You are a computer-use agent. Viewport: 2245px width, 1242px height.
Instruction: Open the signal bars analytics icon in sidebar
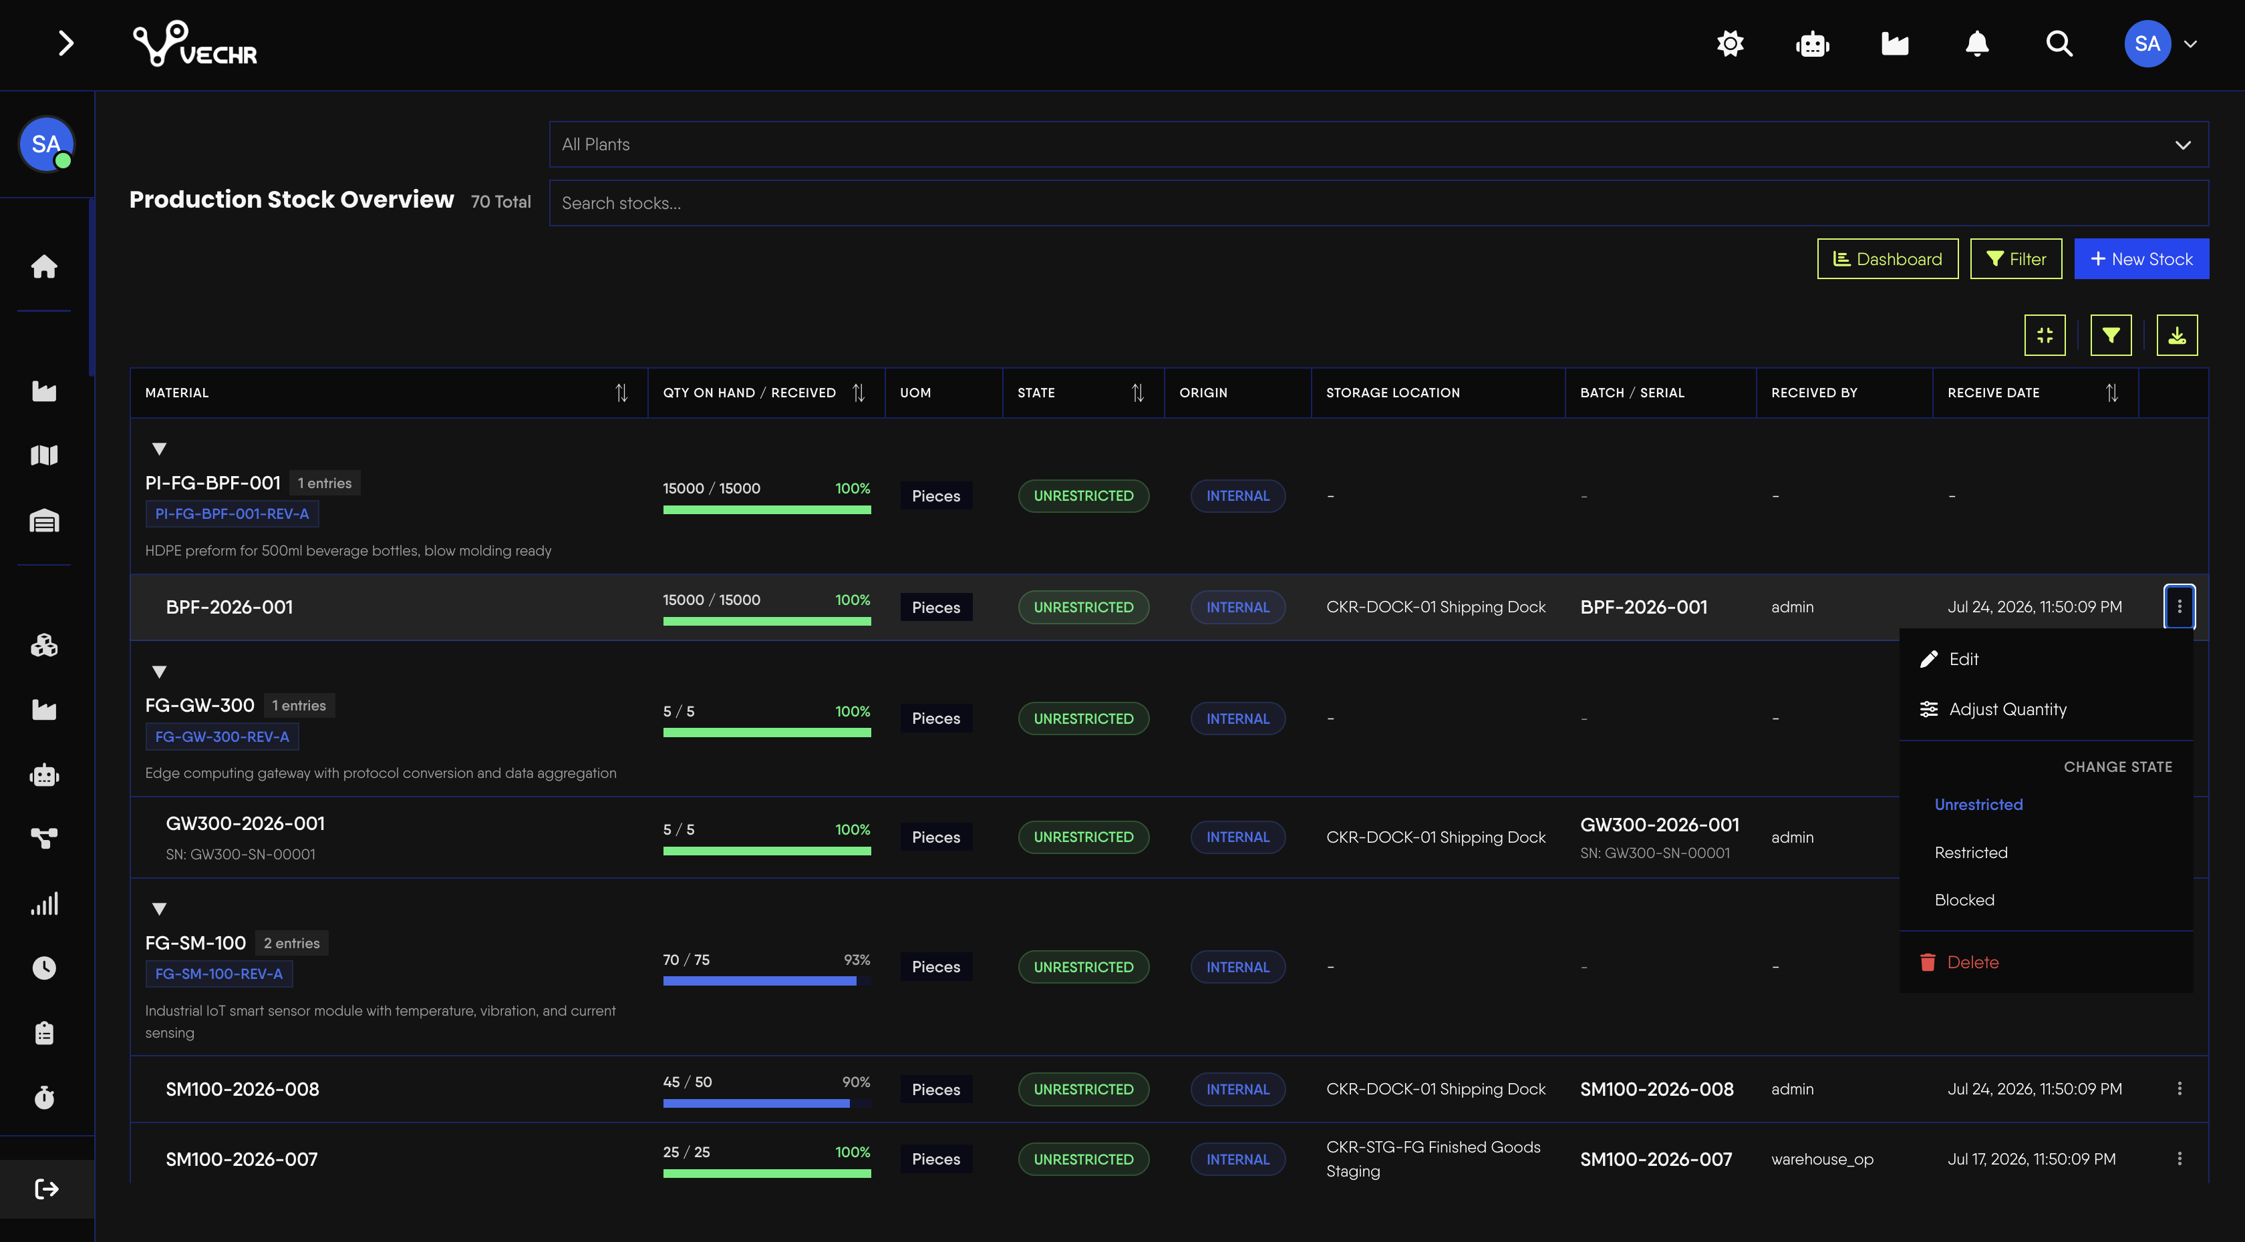(x=45, y=903)
